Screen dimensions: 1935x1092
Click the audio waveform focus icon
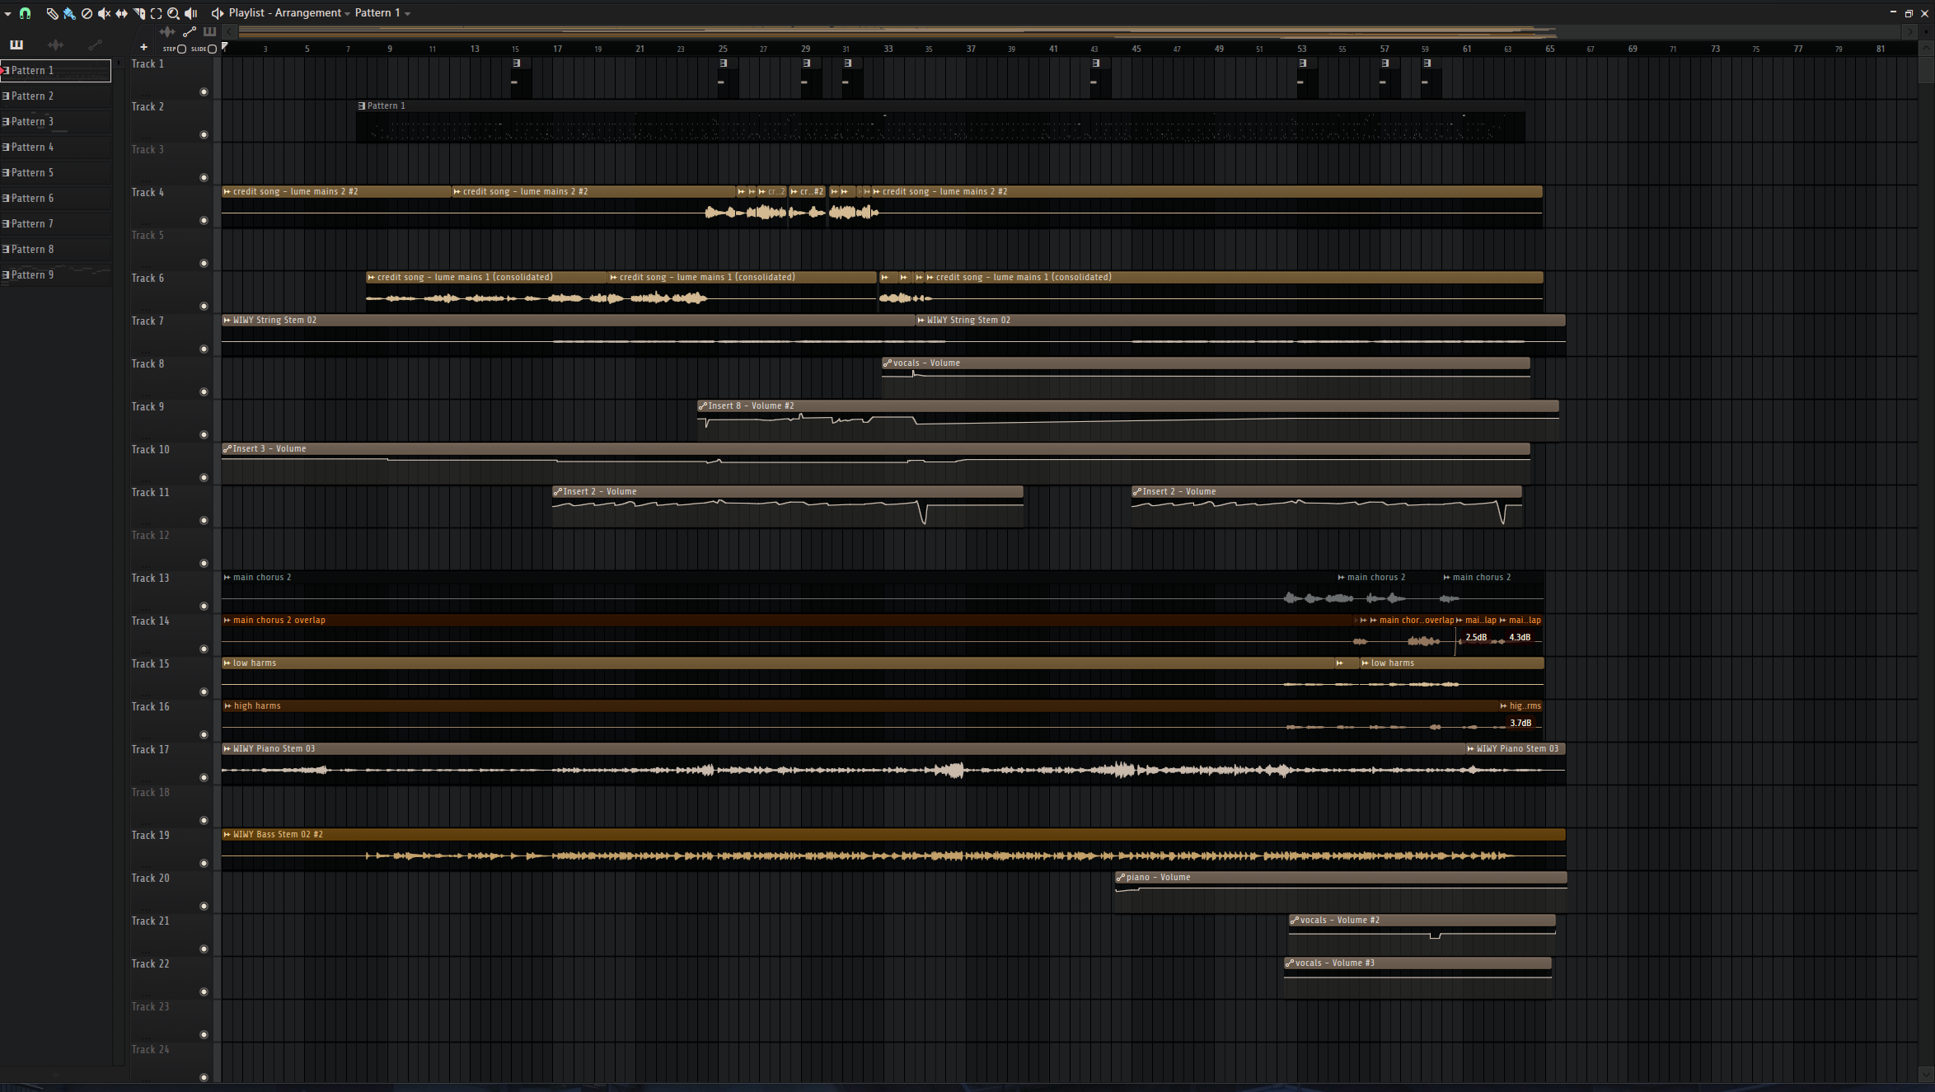click(167, 32)
